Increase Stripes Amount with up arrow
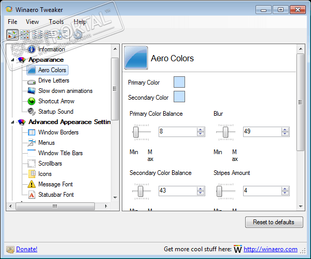311x259 pixels. point(285,189)
